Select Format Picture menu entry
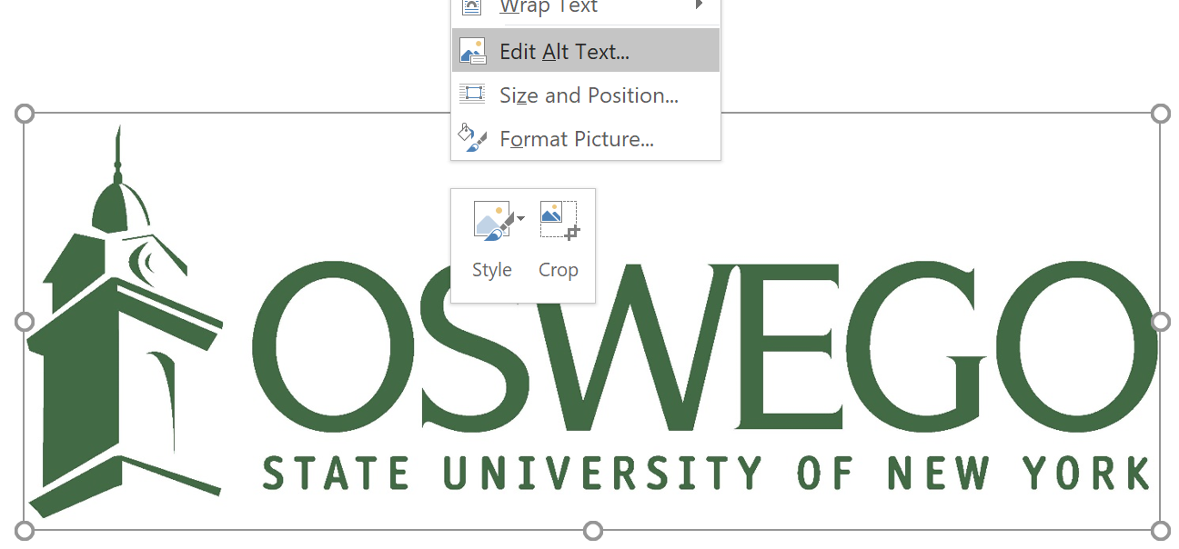 [585, 138]
